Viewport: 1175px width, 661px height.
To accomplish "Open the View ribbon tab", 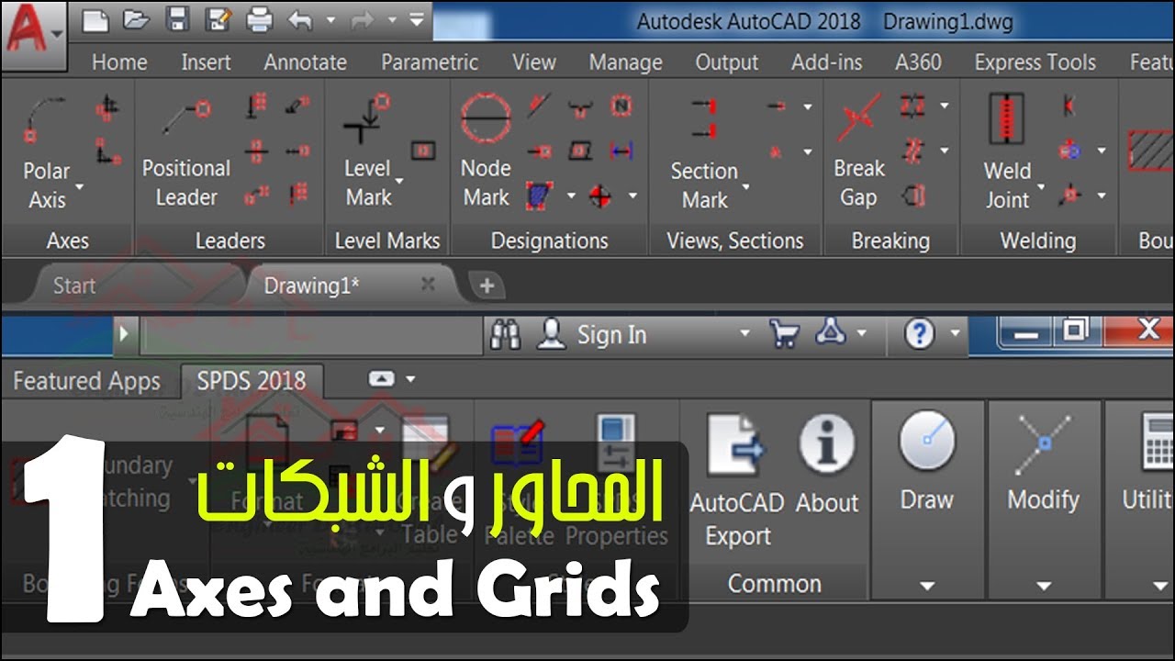I will (534, 62).
